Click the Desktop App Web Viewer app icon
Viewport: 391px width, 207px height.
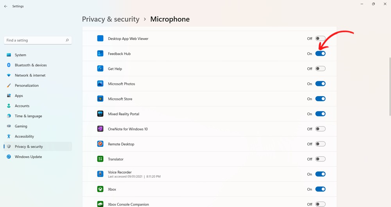click(x=100, y=38)
